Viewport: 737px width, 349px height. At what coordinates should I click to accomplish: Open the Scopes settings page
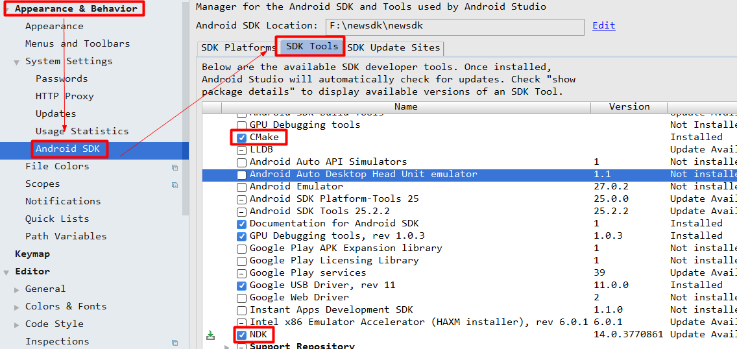[43, 184]
